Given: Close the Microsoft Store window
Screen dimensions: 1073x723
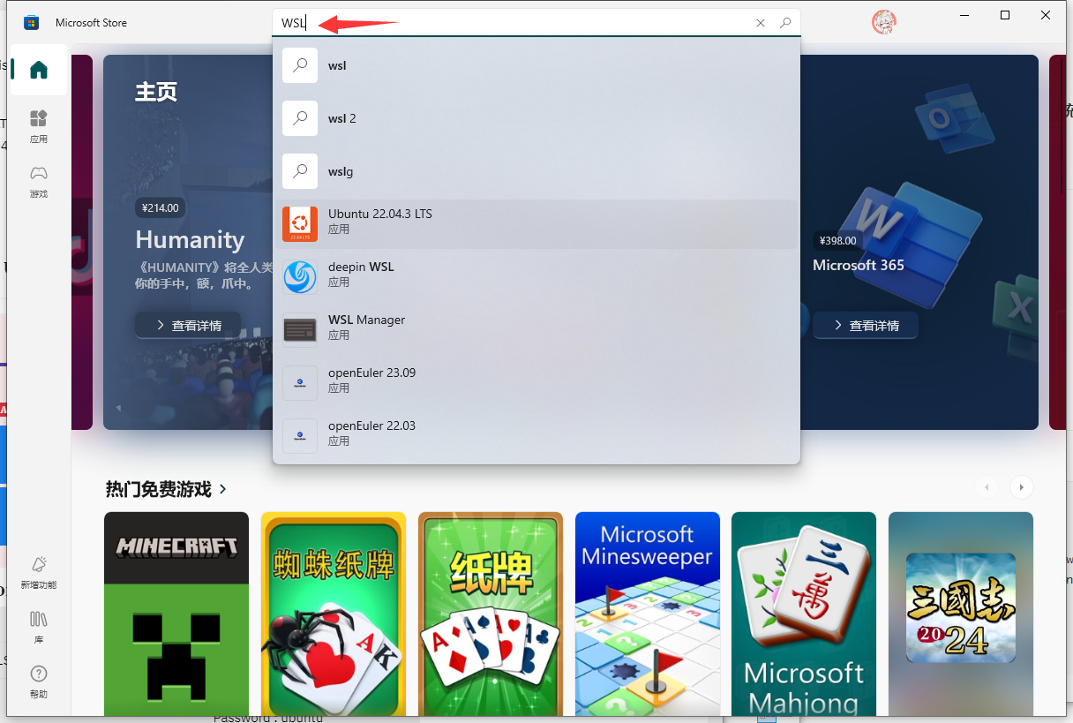Looking at the screenshot, I should tap(1046, 16).
